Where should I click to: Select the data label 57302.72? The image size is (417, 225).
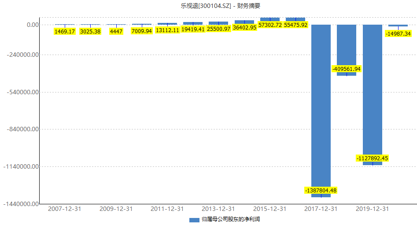point(270,25)
